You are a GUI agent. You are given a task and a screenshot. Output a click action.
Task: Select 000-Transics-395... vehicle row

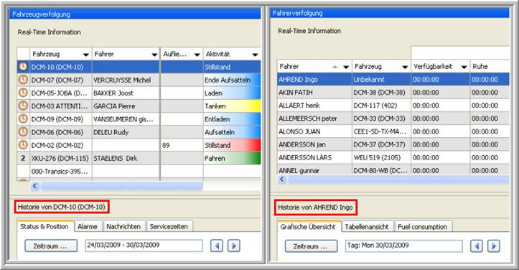[x=139, y=172]
